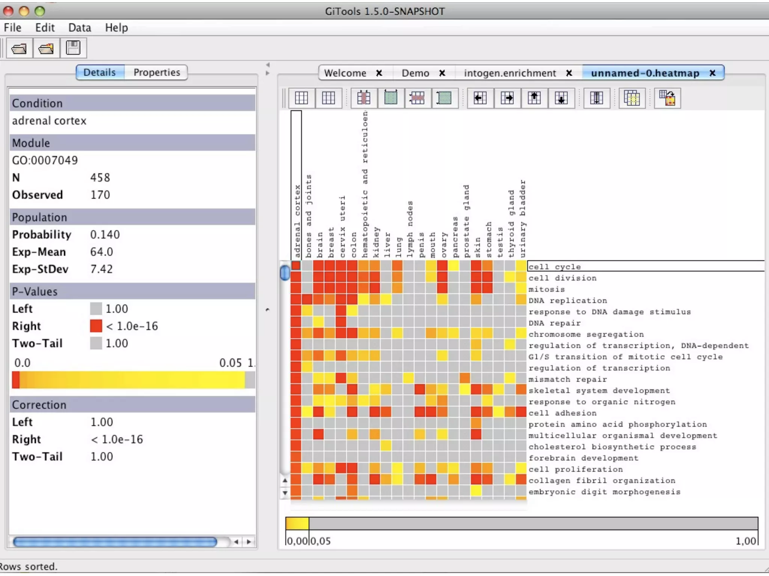769x576 pixels.
Task: Click the red Right p-value color swatch
Action: pyautogui.click(x=96, y=326)
